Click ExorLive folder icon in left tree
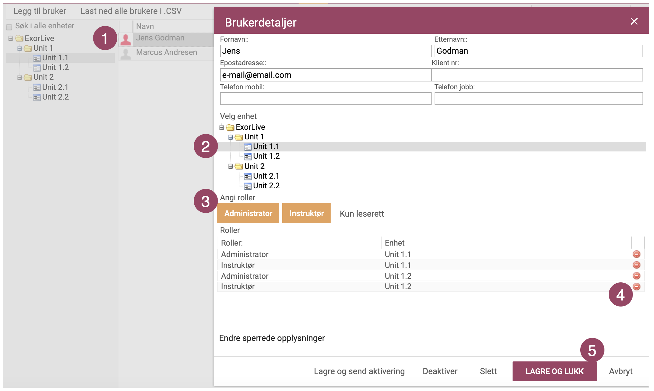Image resolution: width=654 pixels, height=391 pixels. coord(19,38)
